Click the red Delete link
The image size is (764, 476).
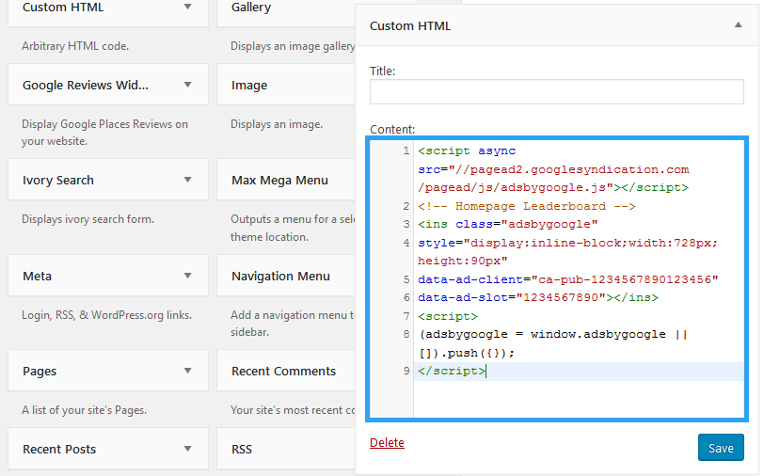coord(387,442)
